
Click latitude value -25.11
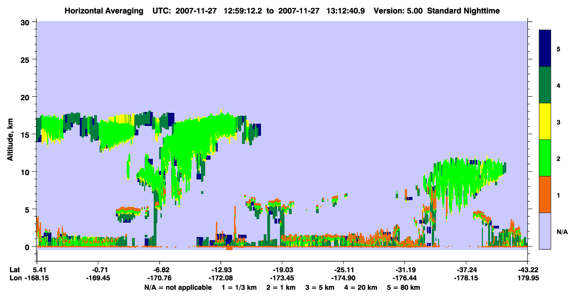tap(343, 270)
